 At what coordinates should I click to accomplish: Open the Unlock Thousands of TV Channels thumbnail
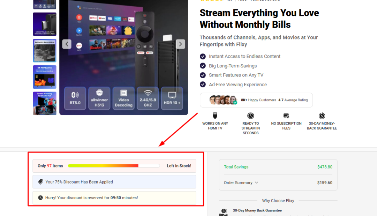click(45, 24)
